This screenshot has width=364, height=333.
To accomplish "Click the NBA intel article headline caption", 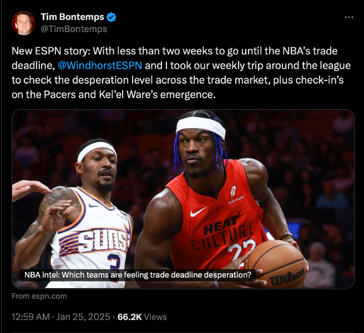I will click(x=138, y=275).
